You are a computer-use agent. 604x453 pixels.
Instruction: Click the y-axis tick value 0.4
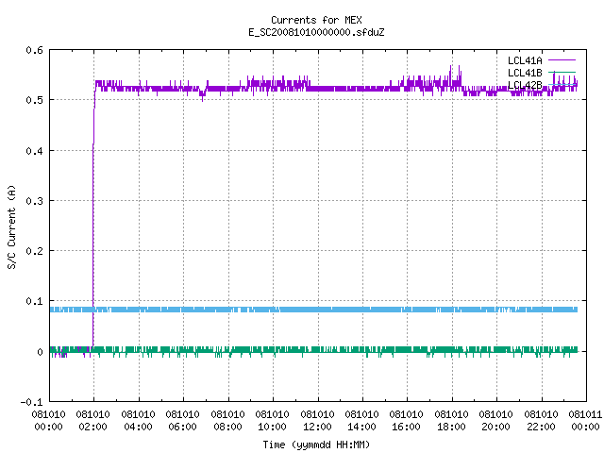pyautogui.click(x=34, y=151)
